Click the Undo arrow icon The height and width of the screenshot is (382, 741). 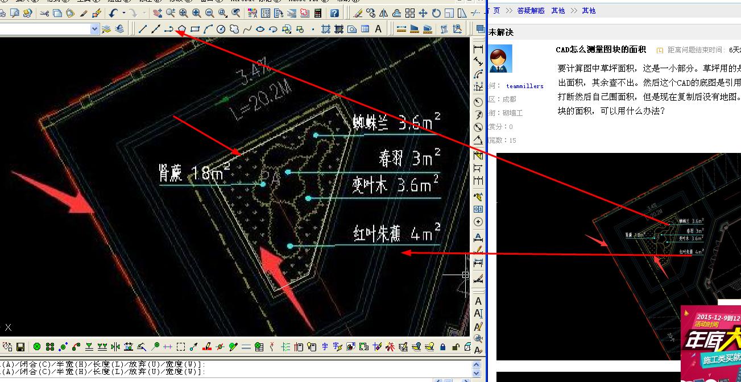pos(113,13)
